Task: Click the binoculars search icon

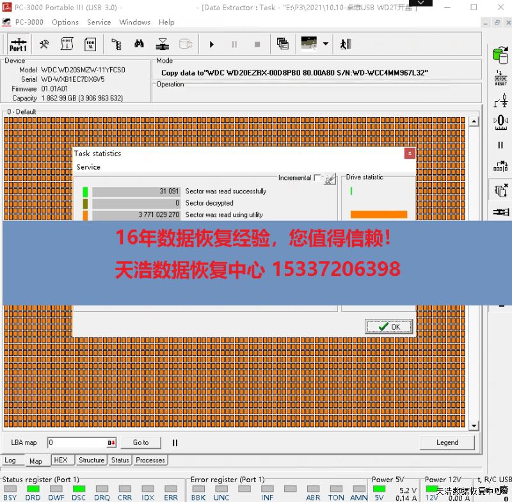Action: pyautogui.click(x=139, y=44)
